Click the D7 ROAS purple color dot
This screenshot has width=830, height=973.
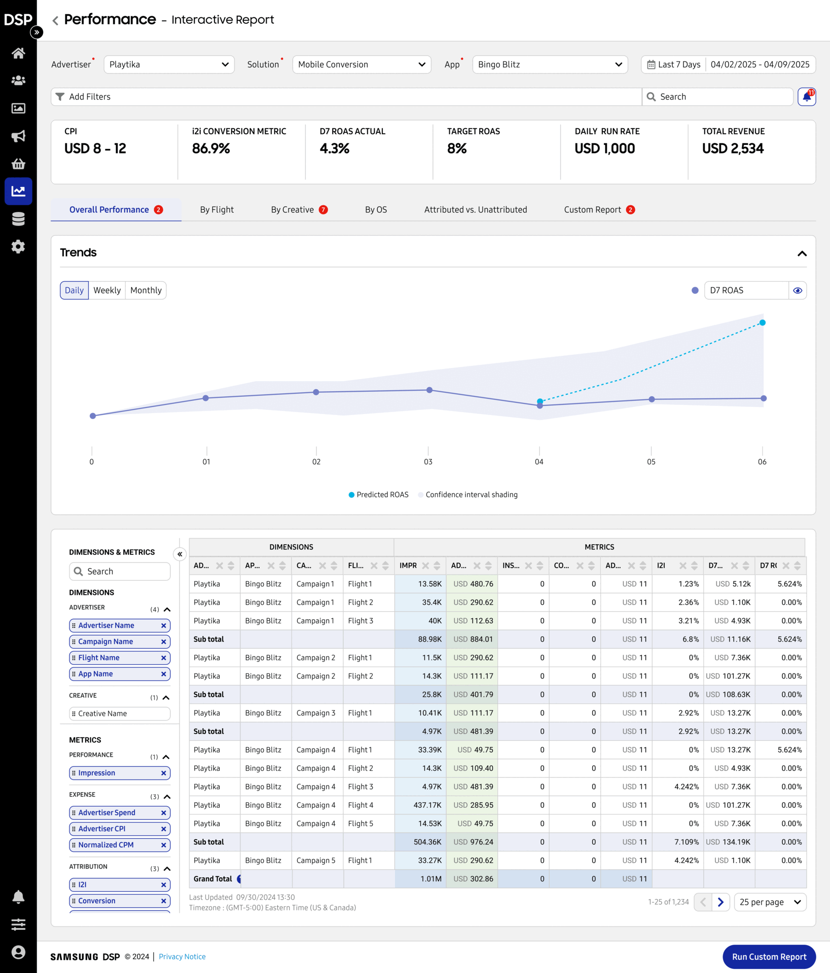[695, 291]
